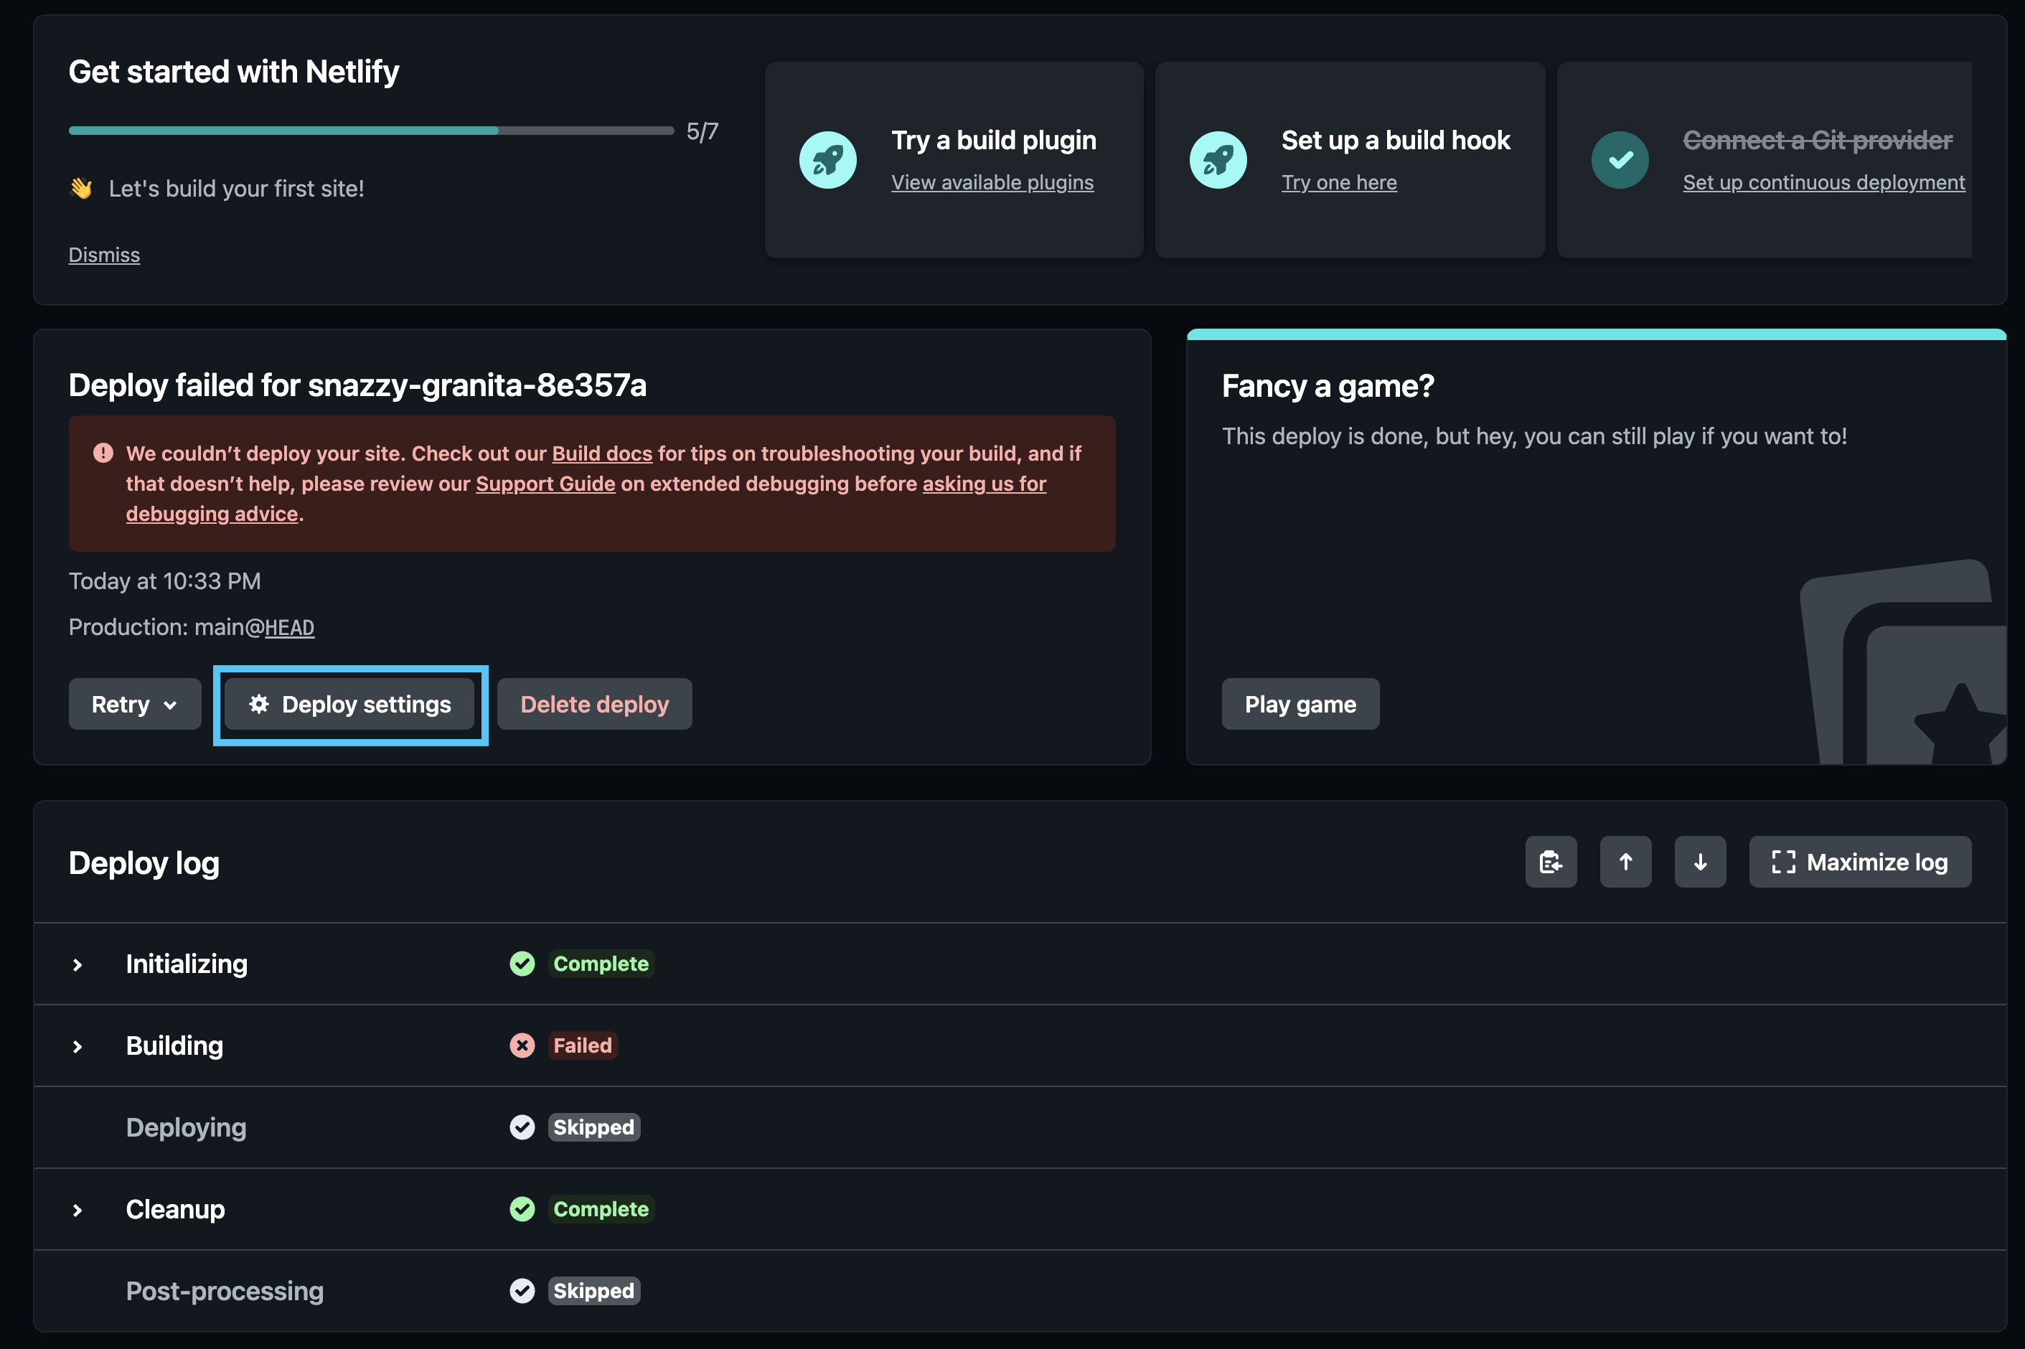
Task: Jump to bottom of deploy log
Action: [x=1700, y=862]
